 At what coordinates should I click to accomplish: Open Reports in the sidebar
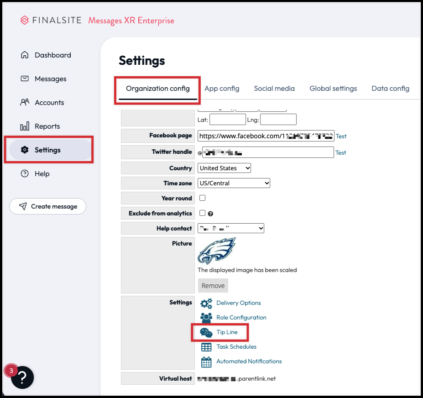click(47, 126)
